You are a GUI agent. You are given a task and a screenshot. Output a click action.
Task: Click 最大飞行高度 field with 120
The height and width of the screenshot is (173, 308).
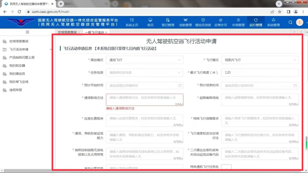(x=260, y=73)
